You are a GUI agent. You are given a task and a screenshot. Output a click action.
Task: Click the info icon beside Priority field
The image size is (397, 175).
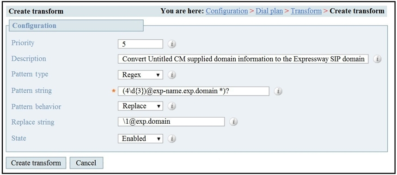[x=172, y=44]
